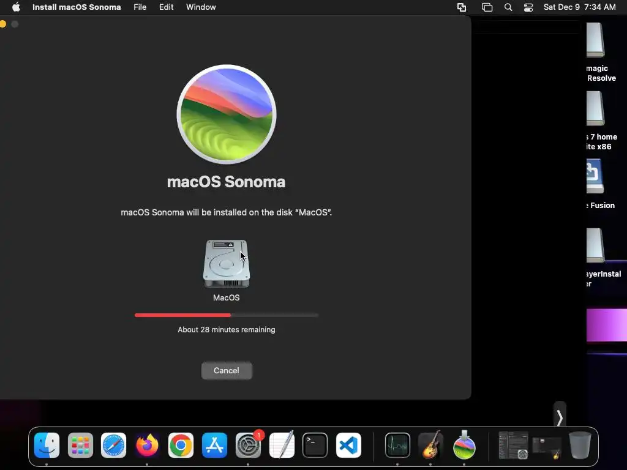
Task: Click the right chevron arrow above the Dock
Action: [560, 418]
